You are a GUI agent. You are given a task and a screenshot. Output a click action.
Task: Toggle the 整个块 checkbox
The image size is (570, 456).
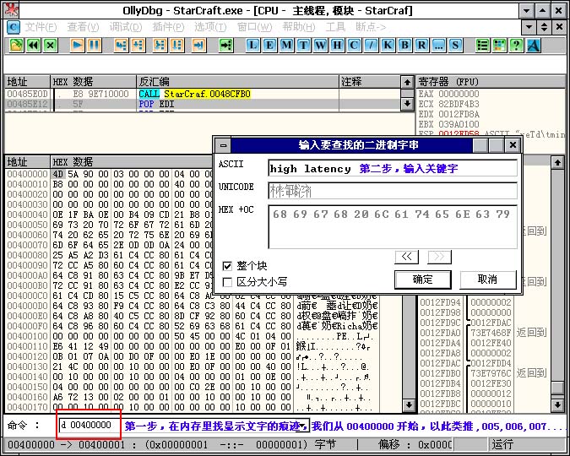227,266
